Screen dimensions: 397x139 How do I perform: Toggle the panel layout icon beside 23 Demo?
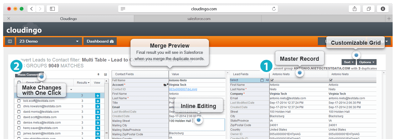(10, 41)
